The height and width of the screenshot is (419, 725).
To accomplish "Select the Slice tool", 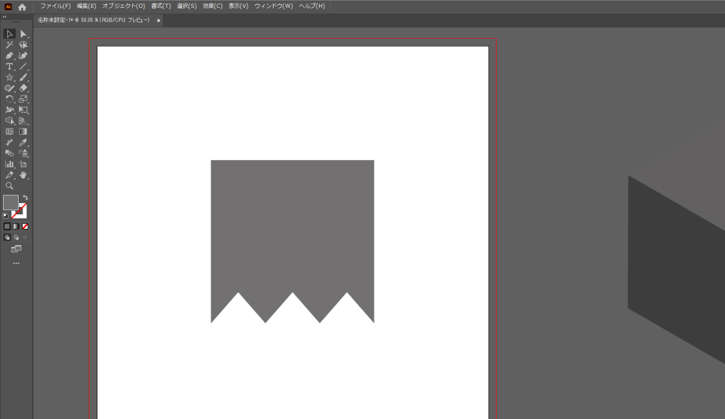I will point(9,175).
